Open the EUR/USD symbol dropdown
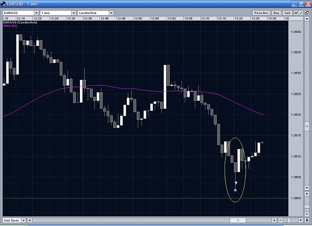 36,13
